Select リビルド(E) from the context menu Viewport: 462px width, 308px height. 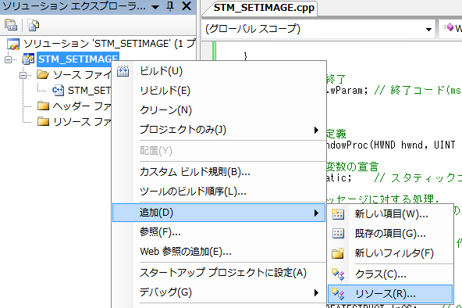219,91
